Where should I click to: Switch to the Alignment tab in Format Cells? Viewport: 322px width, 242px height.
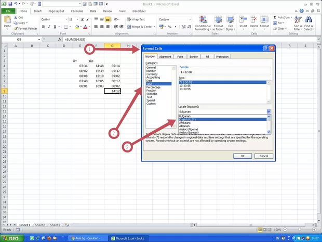[165, 57]
